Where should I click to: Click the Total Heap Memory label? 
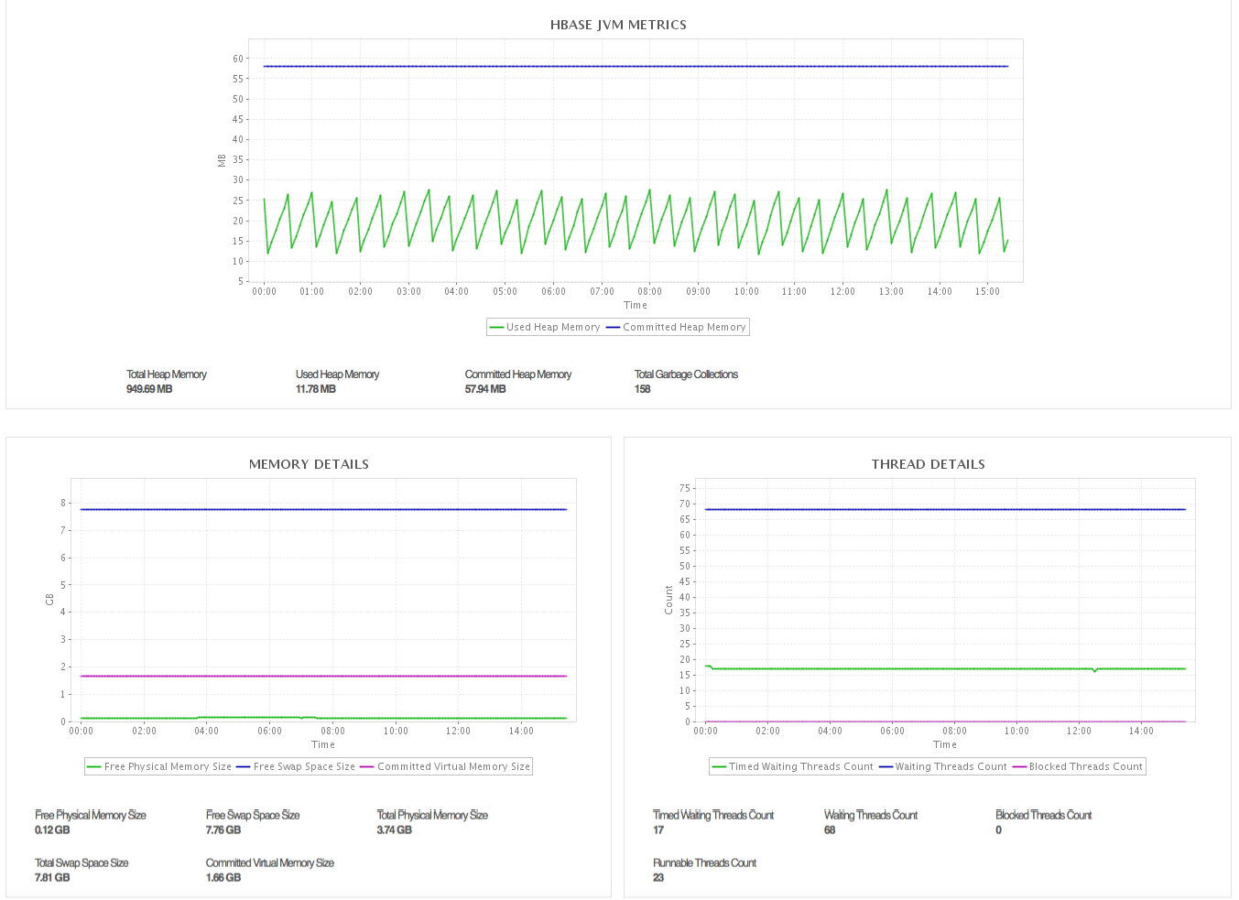point(167,374)
